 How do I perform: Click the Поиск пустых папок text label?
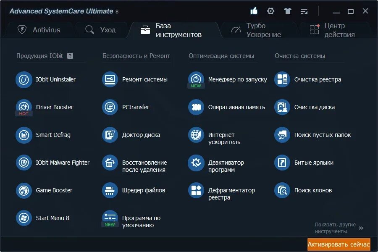[x=322, y=135]
